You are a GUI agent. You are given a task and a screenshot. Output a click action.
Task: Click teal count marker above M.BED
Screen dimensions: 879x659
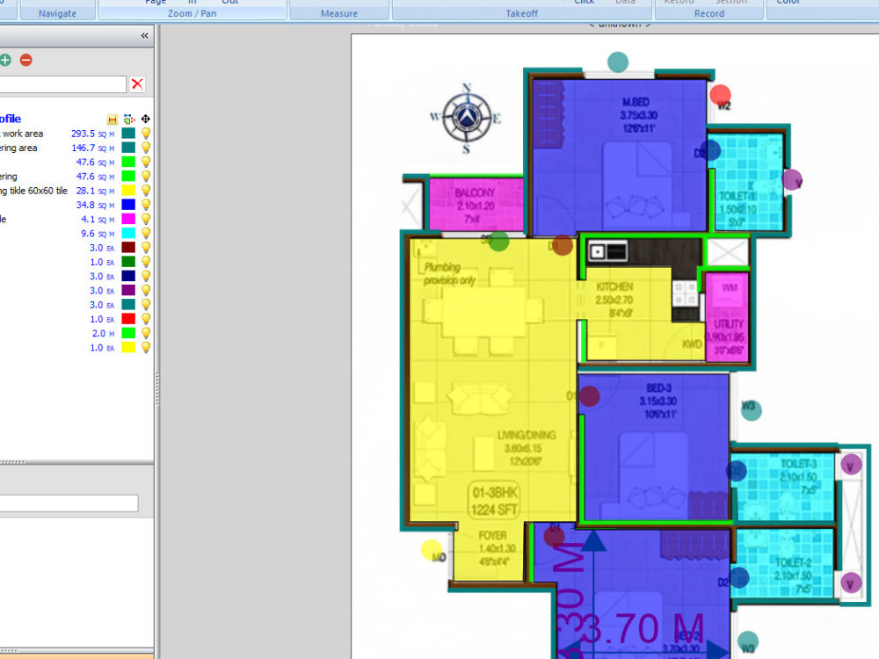618,62
